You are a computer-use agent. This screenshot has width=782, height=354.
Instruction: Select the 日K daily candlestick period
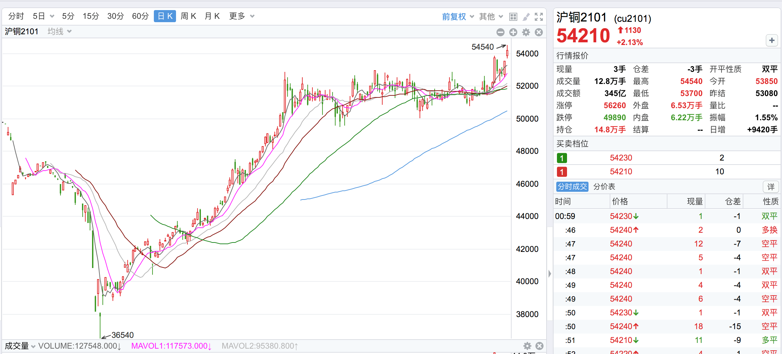pos(165,16)
